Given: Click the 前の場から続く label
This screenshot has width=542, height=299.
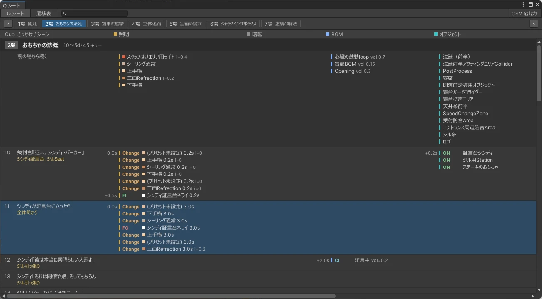Looking at the screenshot, I should pyautogui.click(x=32, y=57).
